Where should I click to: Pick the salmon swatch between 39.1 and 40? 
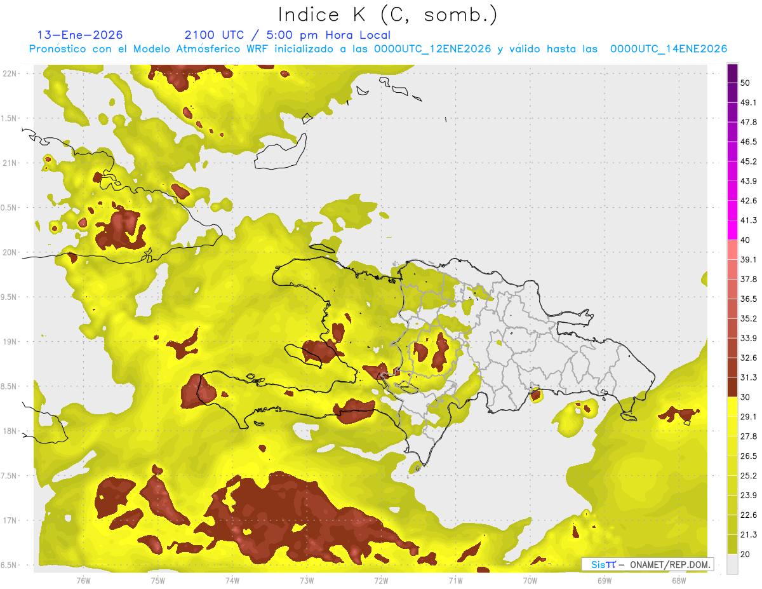point(732,250)
